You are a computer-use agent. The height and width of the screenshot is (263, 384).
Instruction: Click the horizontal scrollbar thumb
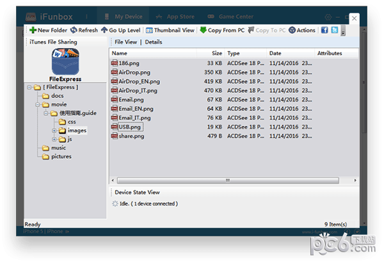point(228,180)
